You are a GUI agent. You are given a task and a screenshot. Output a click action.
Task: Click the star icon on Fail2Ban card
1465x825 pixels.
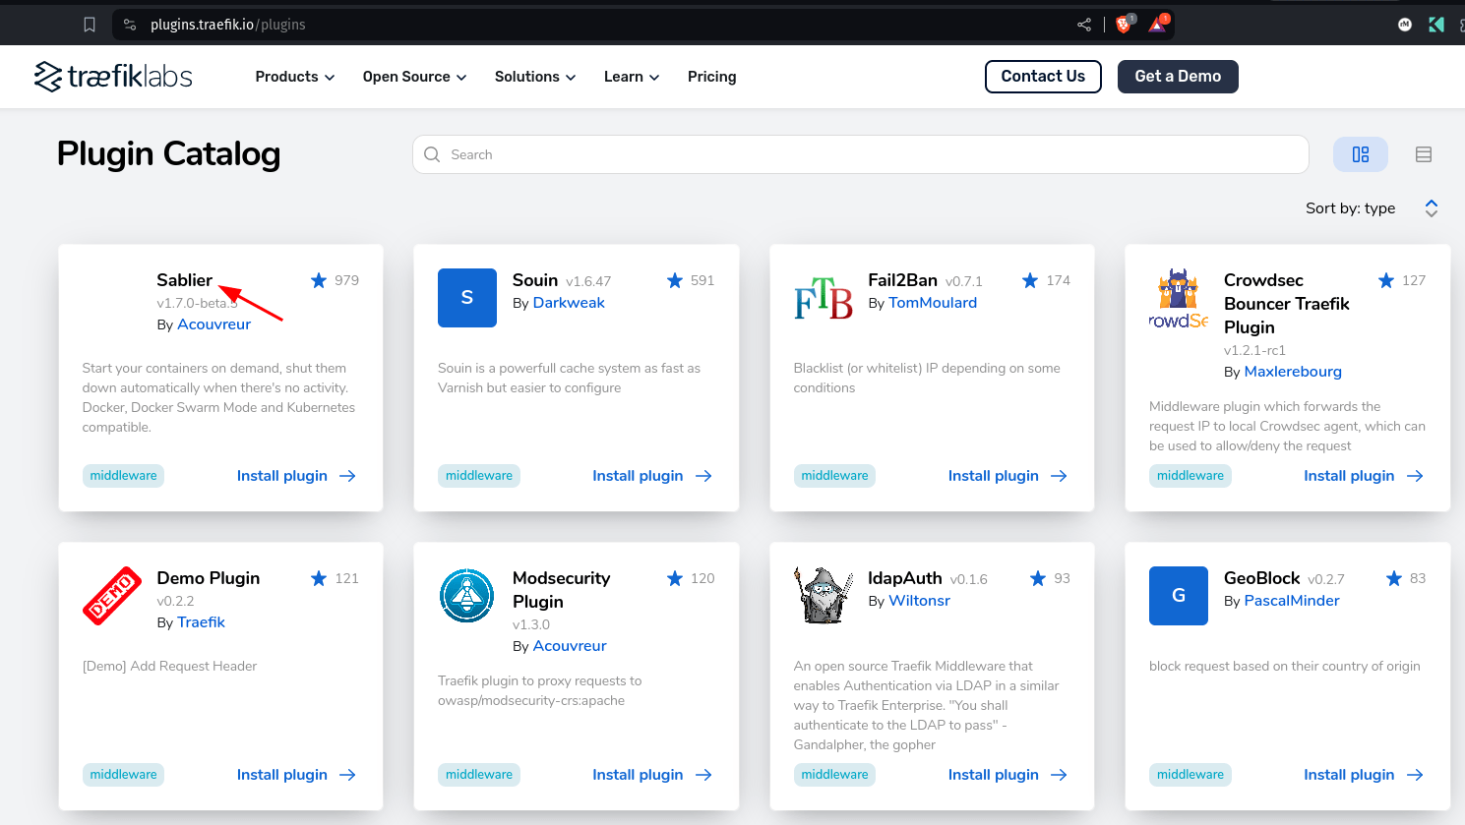(1030, 280)
